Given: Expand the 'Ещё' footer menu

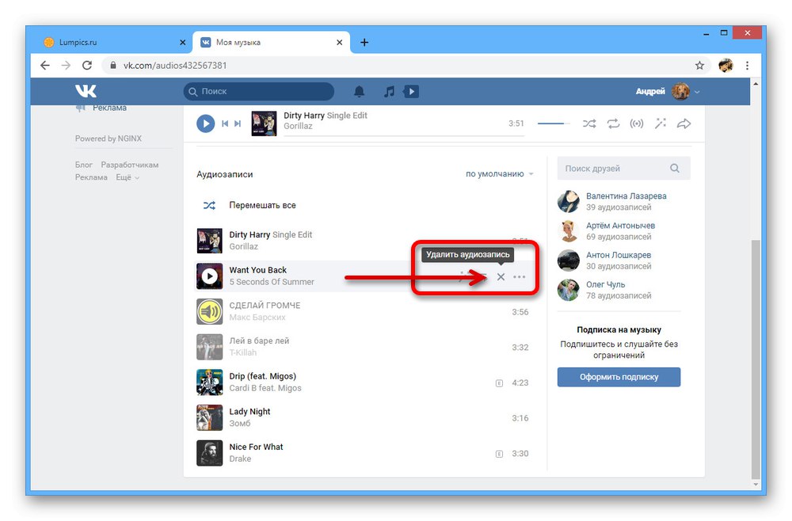Looking at the screenshot, I should pyautogui.click(x=128, y=177).
